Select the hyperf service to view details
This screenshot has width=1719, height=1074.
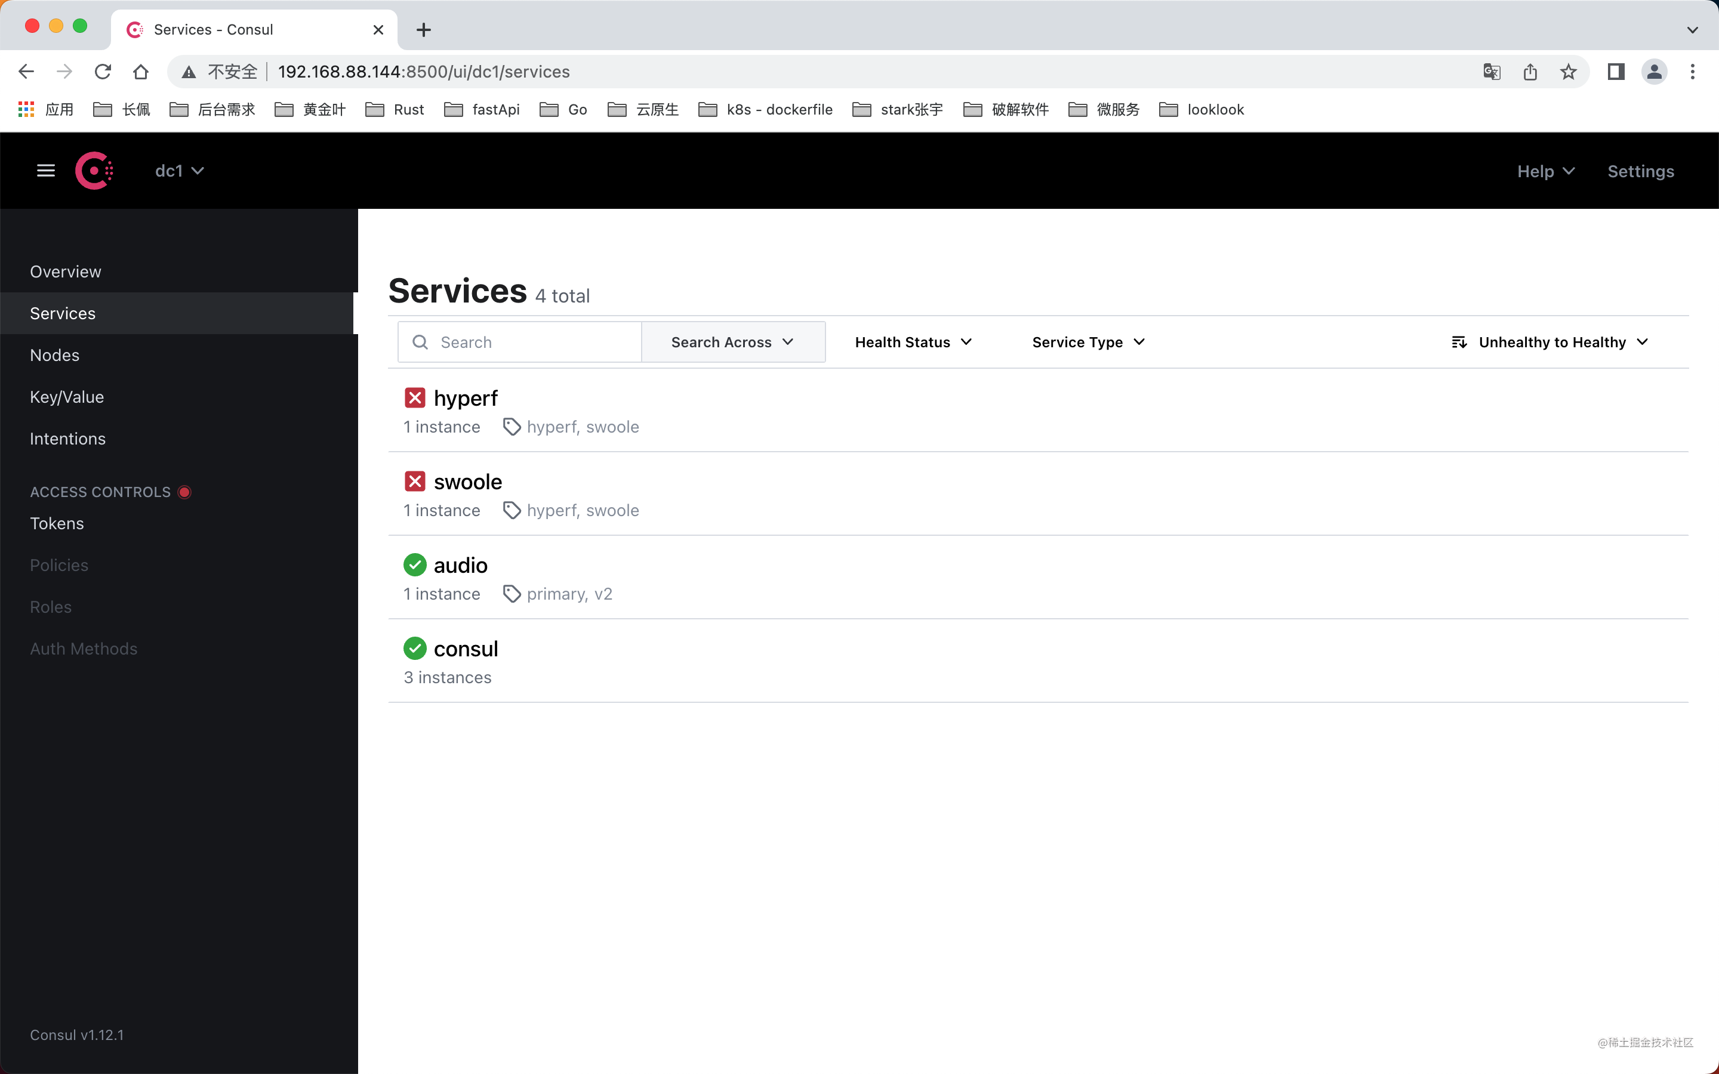tap(464, 397)
